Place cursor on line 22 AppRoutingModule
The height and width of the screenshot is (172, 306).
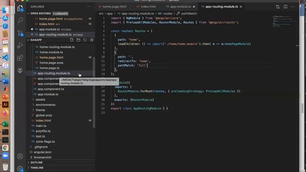[147, 108]
